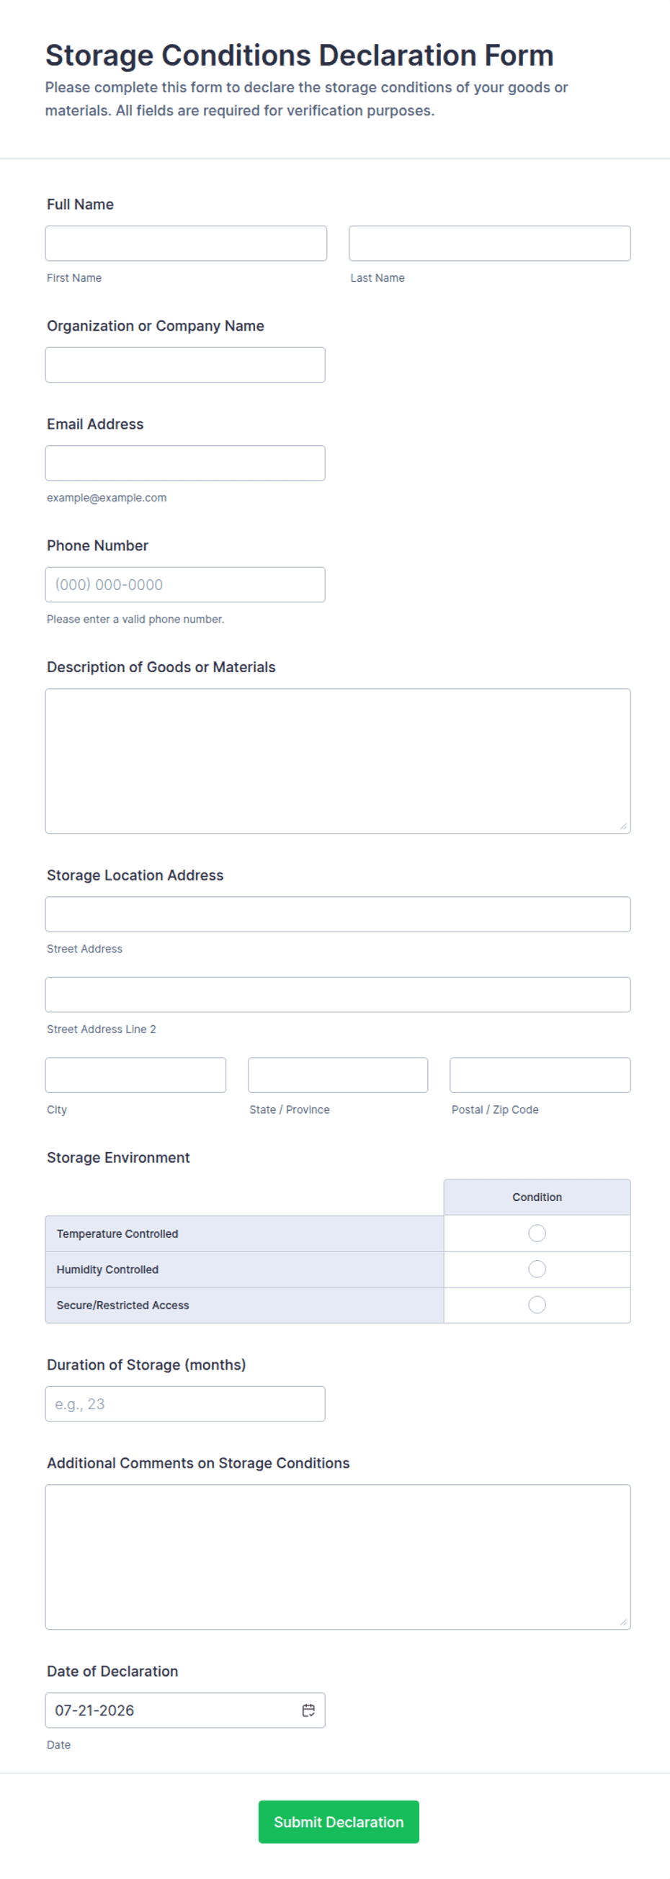Focus the Last Name field
Image resolution: width=670 pixels, height=1879 pixels.
click(x=489, y=243)
